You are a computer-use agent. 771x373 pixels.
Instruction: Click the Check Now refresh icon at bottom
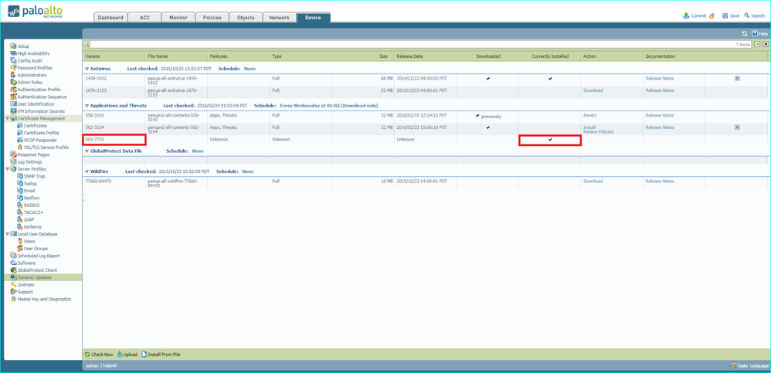click(87, 354)
